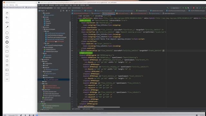This screenshot has width=206, height=116.
Task: Open more palette options ellipsis
Action: (7, 79)
